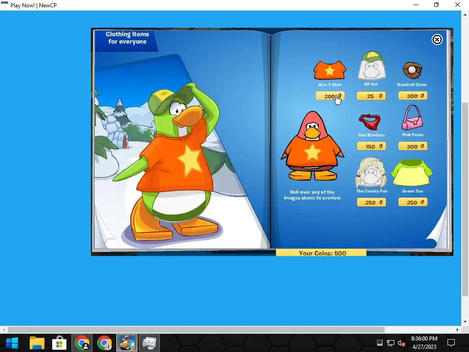Click the tray icon left of network
The width and height of the screenshot is (469, 352).
[380, 343]
